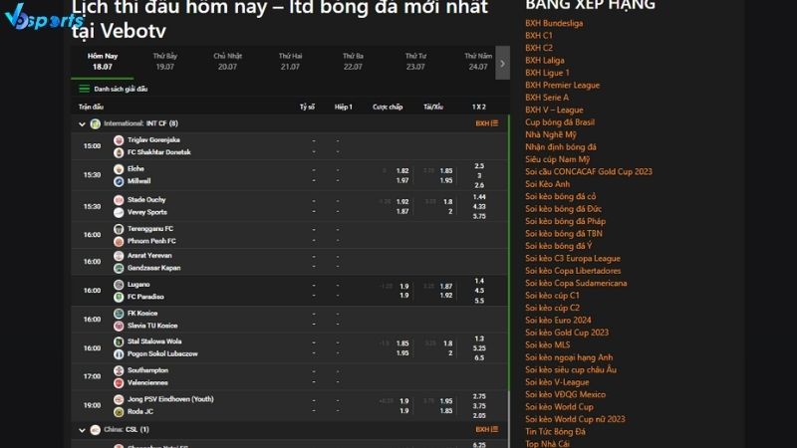
Task: Click Triglav Gorenjska team crest
Action: [x=119, y=140]
